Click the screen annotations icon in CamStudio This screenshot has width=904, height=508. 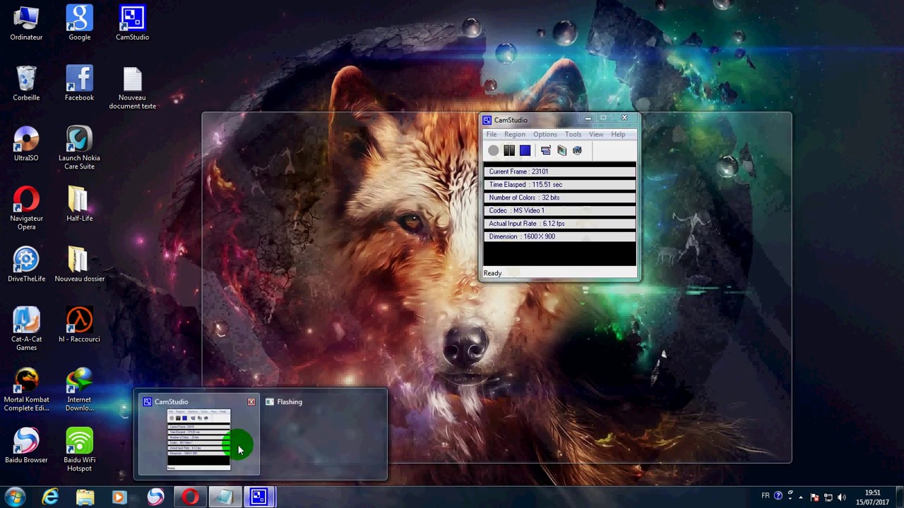click(x=561, y=150)
